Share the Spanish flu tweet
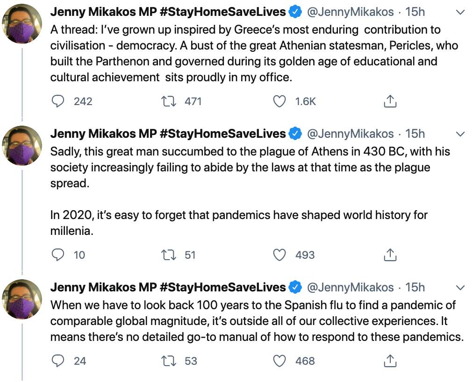The width and height of the screenshot is (473, 382). [390, 361]
